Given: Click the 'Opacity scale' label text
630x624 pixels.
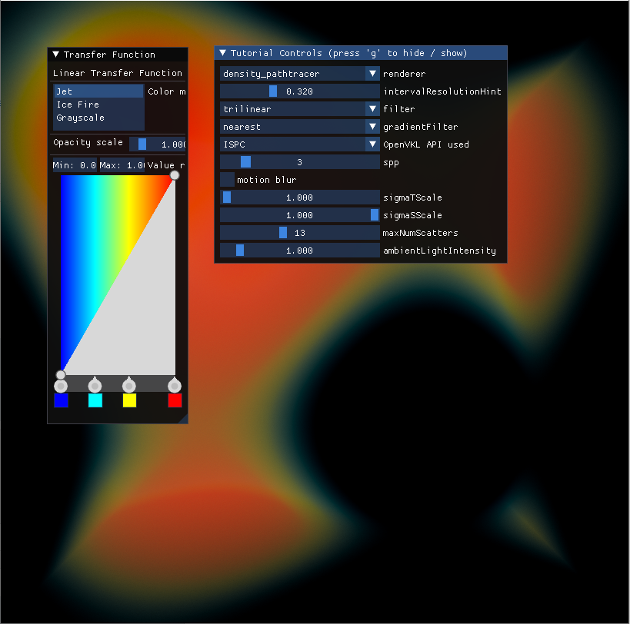Looking at the screenshot, I should tap(88, 142).
